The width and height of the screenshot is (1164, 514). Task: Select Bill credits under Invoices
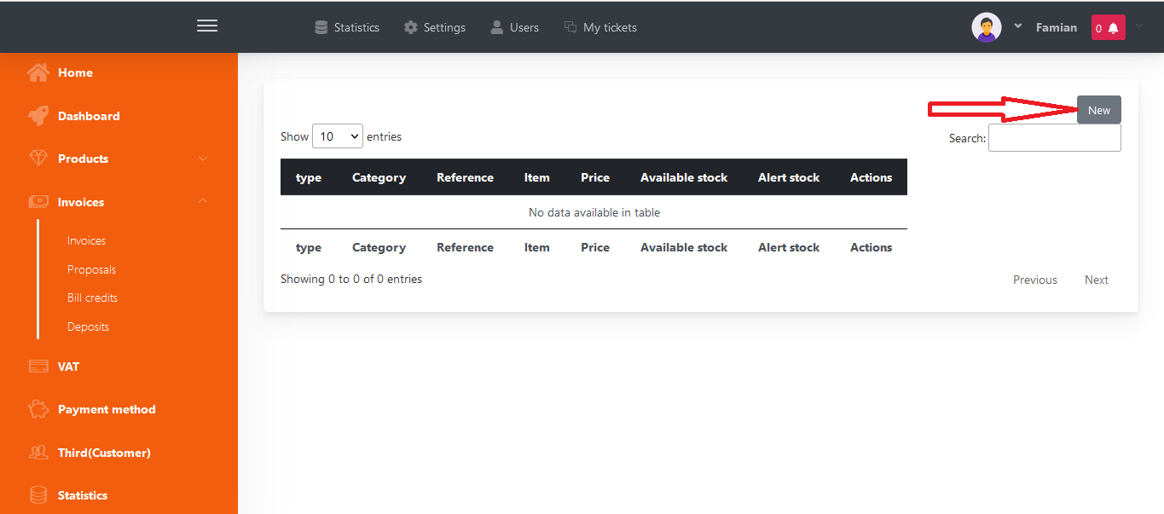tap(92, 297)
